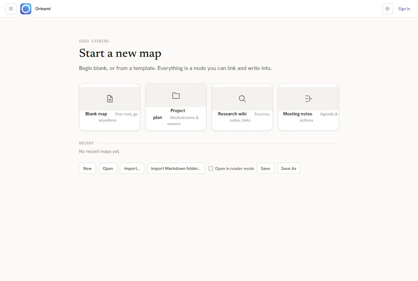Click the Open button
This screenshot has width=418, height=281.
tap(108, 168)
